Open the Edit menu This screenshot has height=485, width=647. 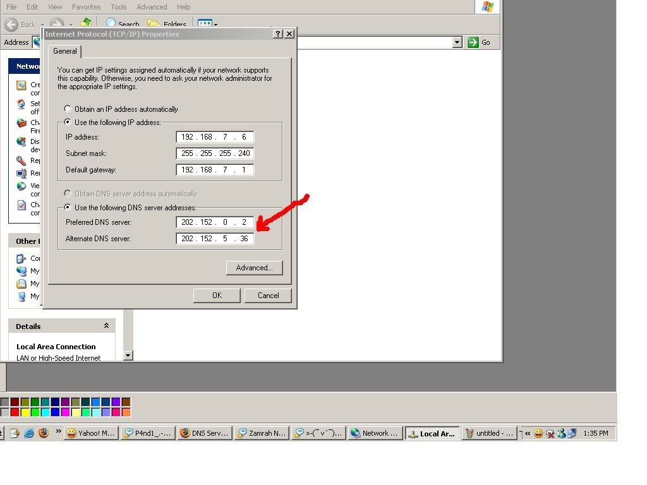[32, 7]
